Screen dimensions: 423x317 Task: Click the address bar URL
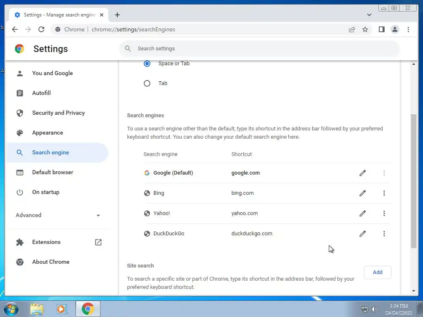[133, 29]
